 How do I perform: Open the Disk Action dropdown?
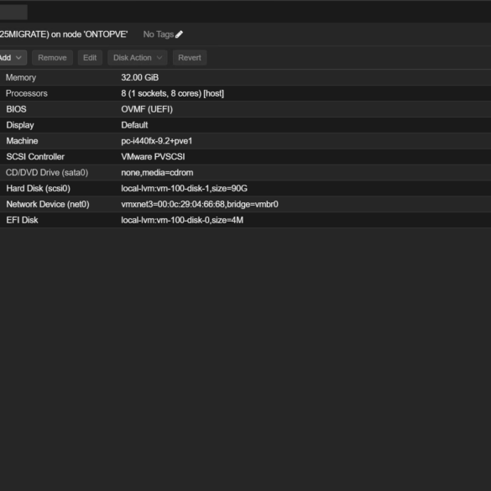tap(138, 58)
